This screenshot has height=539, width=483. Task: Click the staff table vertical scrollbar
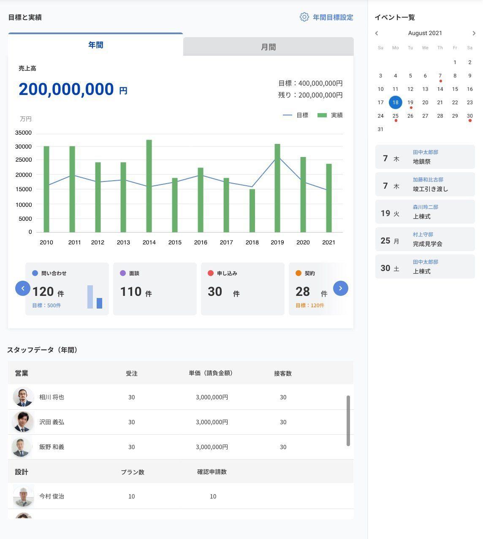coord(348,421)
